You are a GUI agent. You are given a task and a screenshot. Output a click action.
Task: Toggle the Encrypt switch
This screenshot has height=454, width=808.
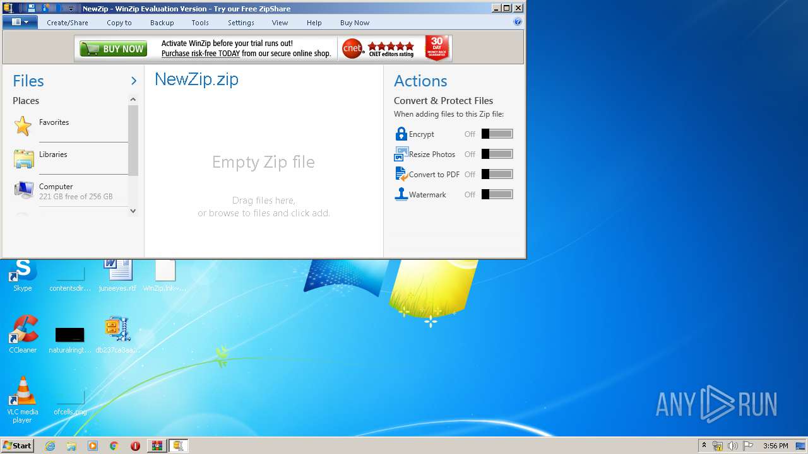[x=497, y=134]
